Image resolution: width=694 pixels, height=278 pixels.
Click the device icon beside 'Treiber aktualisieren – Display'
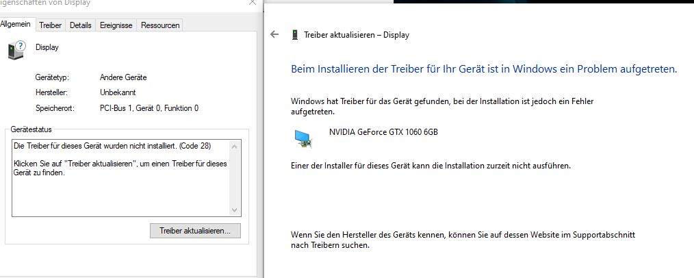(295, 35)
